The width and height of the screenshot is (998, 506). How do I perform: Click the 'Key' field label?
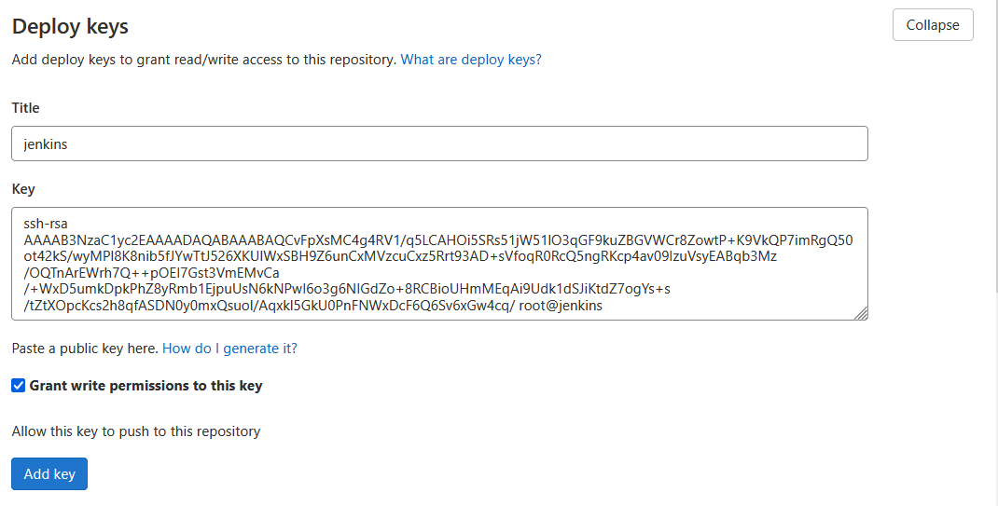tap(23, 189)
